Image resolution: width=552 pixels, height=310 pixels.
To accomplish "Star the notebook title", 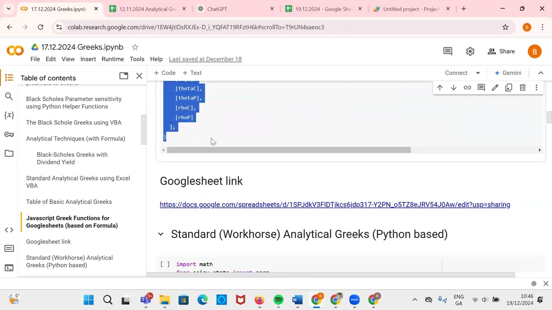I will click(x=135, y=47).
